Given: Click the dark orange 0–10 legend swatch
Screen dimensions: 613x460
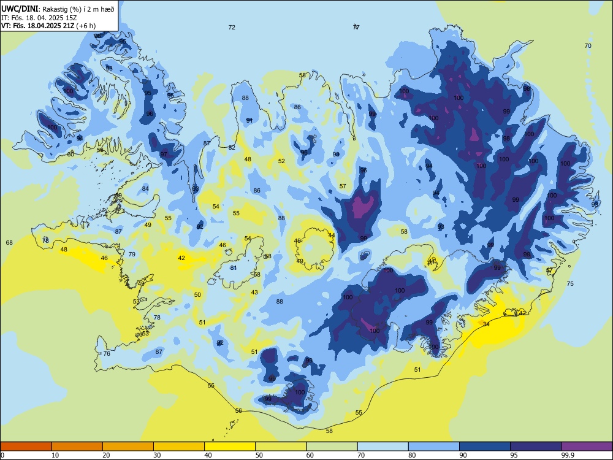Looking at the screenshot, I should pos(26,447).
